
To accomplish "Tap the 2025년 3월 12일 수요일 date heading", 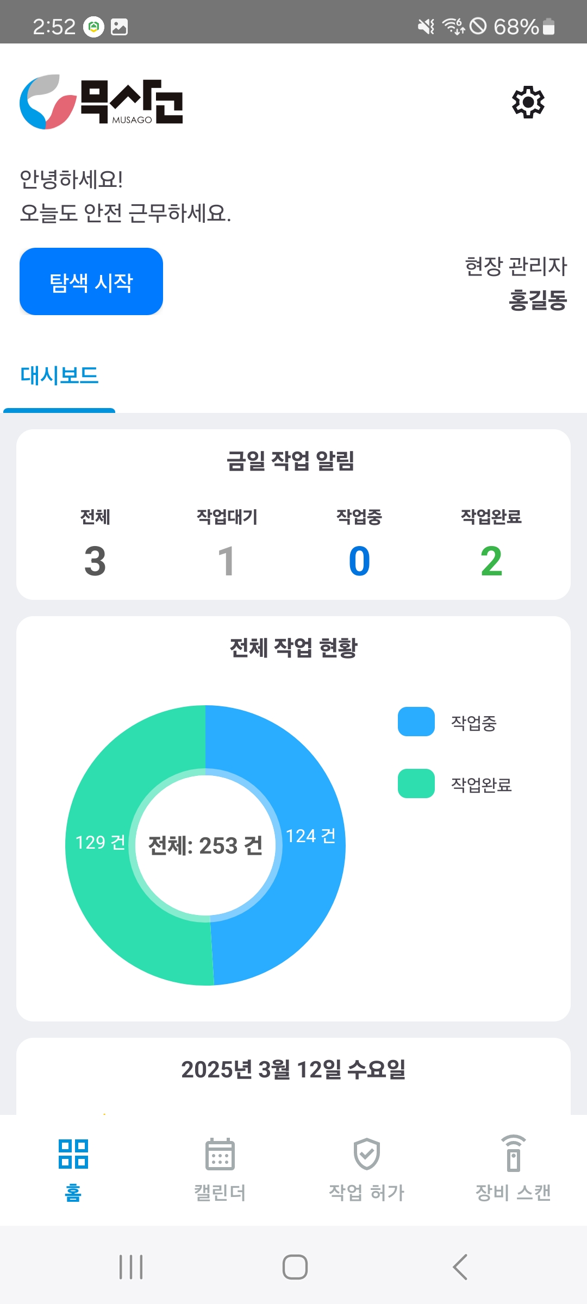I will coord(293,1069).
